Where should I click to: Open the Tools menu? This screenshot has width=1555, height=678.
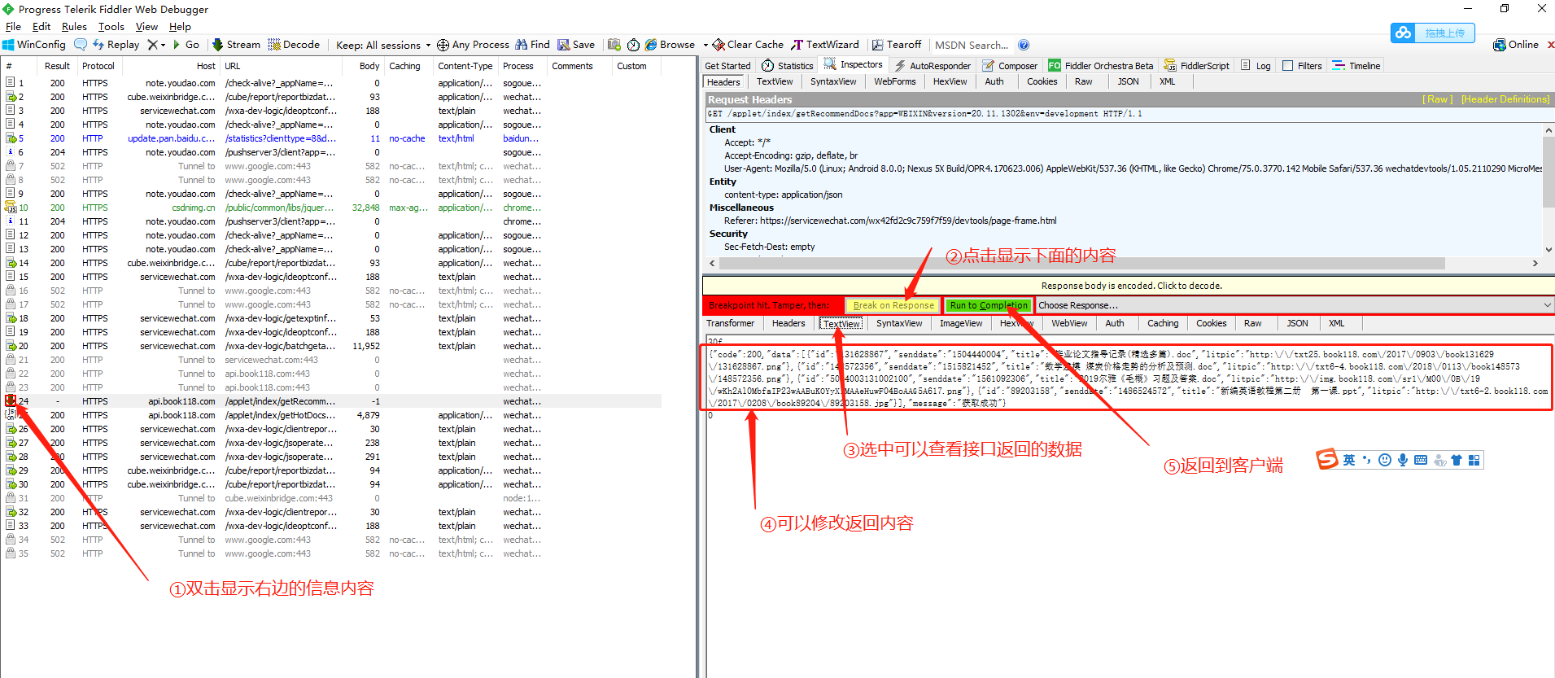pos(111,27)
